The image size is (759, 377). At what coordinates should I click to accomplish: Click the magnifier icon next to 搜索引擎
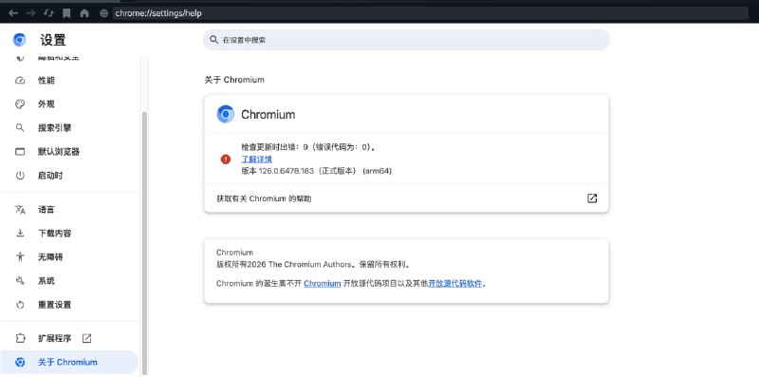point(20,128)
